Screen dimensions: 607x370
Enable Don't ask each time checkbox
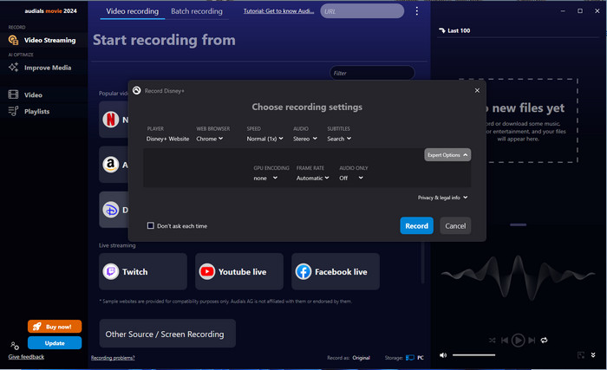(151, 225)
